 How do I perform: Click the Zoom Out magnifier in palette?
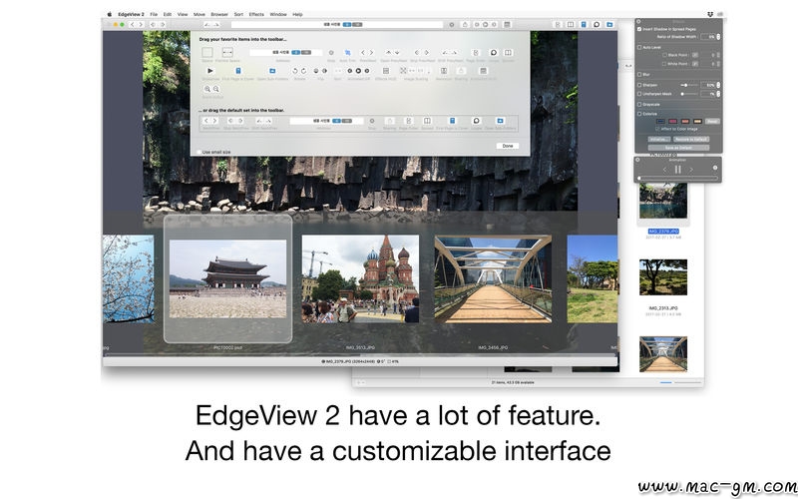coord(216,89)
